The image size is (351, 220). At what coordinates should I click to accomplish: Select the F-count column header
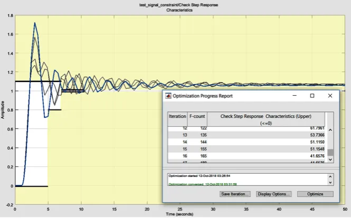(197, 119)
